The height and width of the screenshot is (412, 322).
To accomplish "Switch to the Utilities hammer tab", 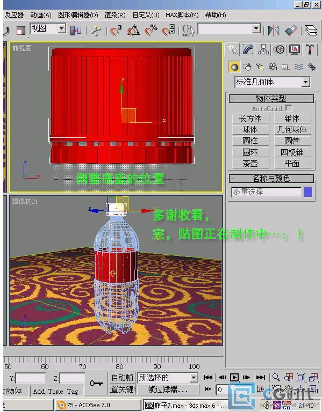I will click(310, 49).
